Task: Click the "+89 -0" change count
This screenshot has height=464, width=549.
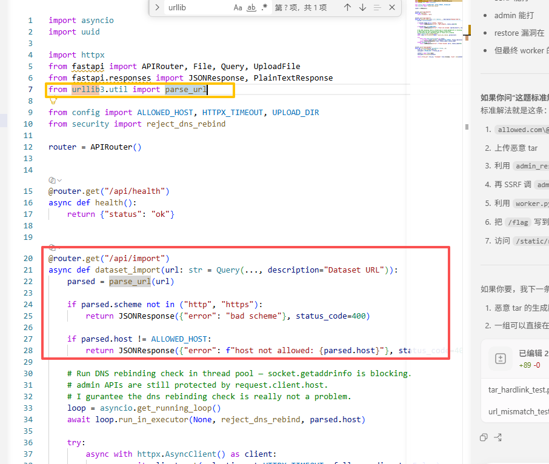Action: click(530, 365)
